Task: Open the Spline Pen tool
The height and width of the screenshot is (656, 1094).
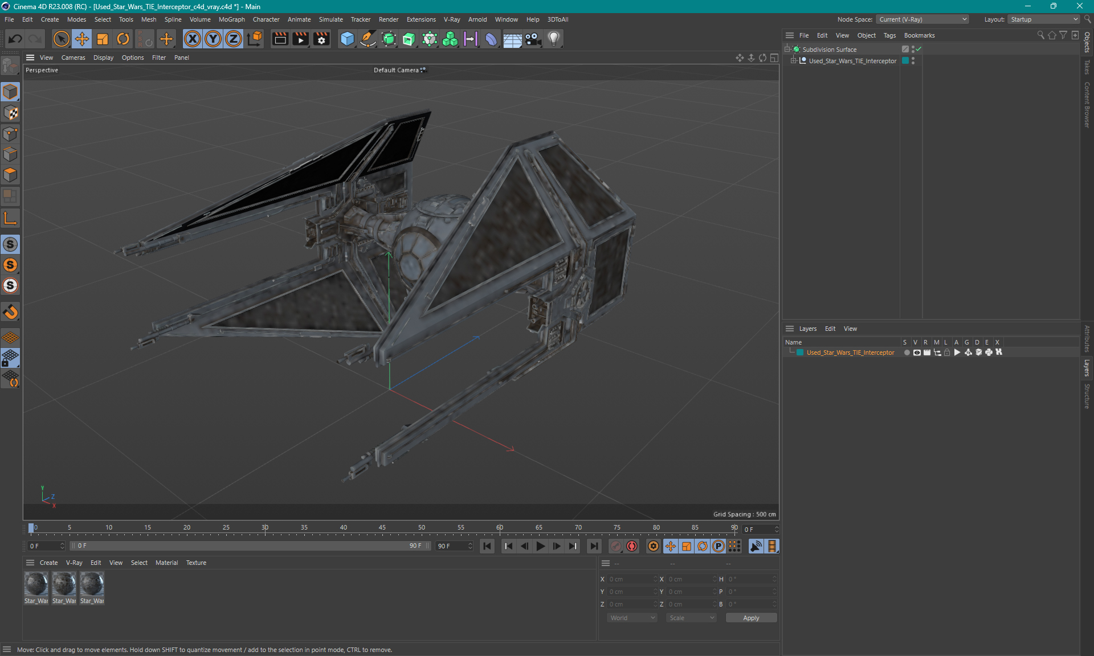Action: [368, 39]
